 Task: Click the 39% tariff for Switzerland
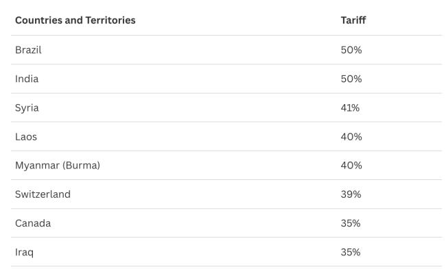point(351,194)
